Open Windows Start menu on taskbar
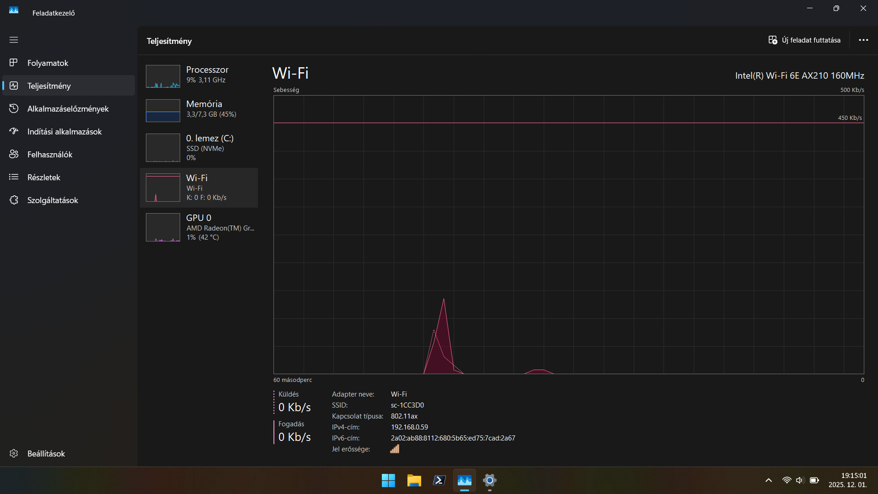 (x=388, y=480)
